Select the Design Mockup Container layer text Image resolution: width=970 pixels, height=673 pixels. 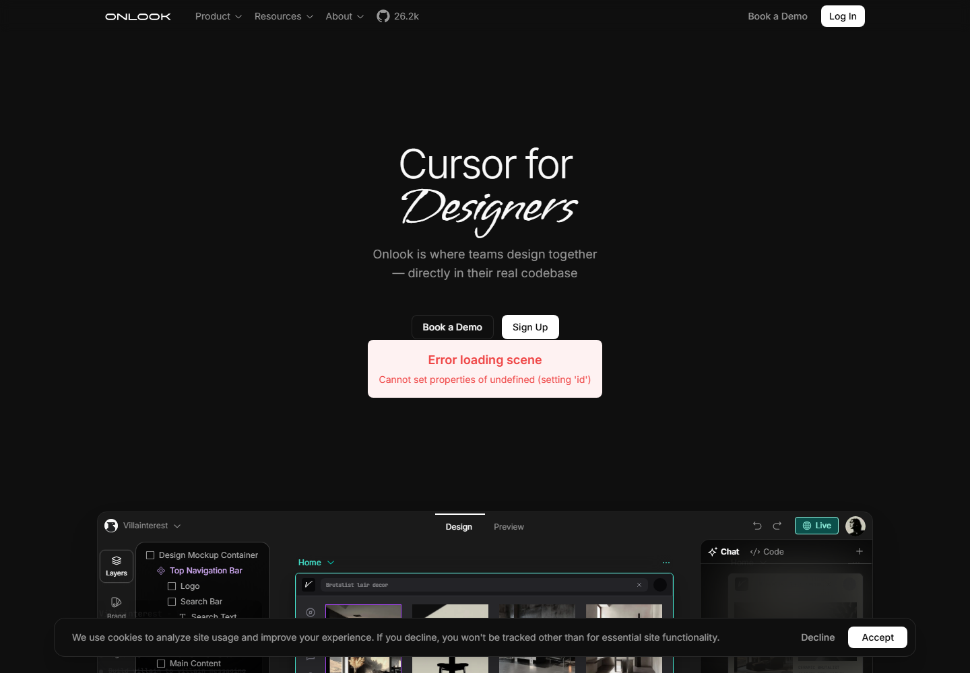pyautogui.click(x=208, y=555)
